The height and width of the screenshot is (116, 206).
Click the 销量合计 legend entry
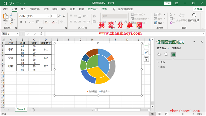click(105, 91)
